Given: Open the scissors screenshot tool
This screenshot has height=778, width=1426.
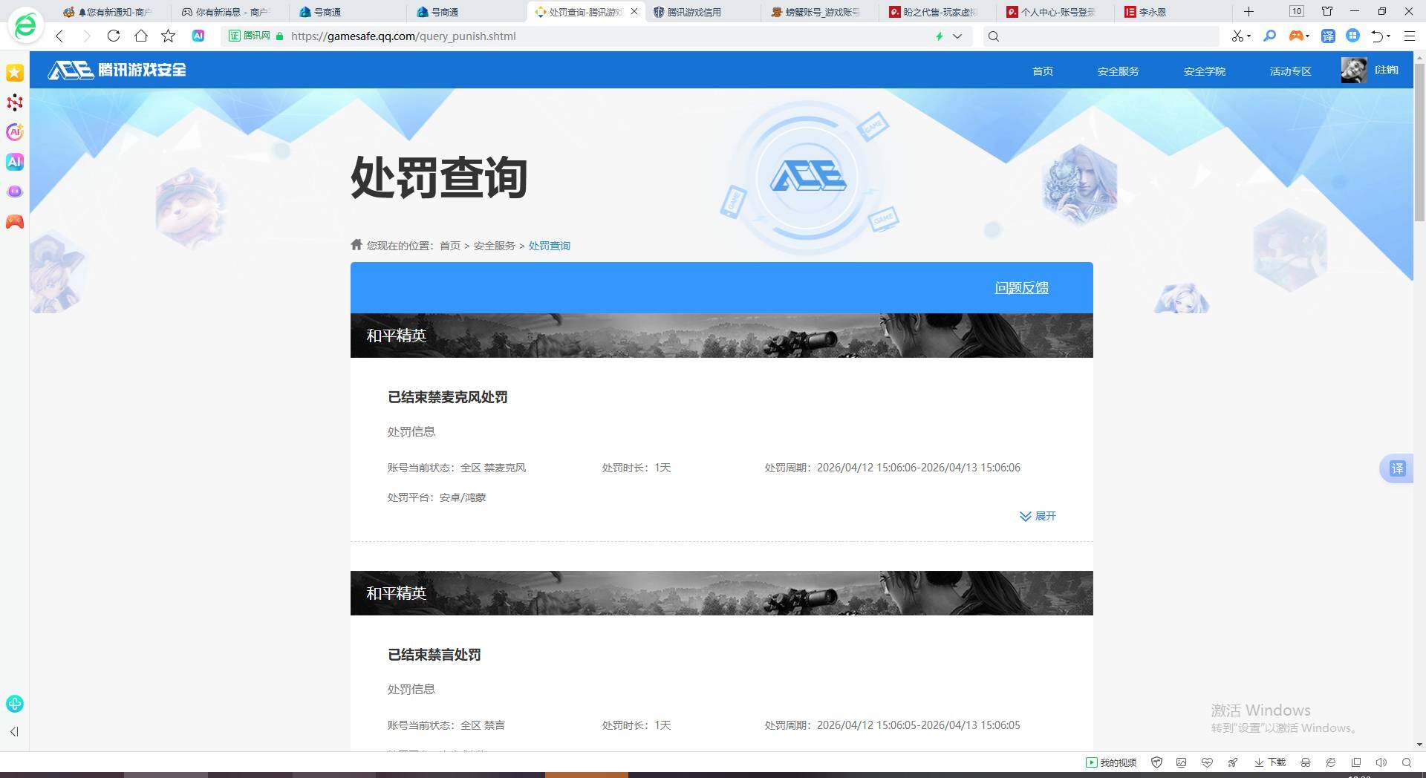Looking at the screenshot, I should click(1237, 36).
